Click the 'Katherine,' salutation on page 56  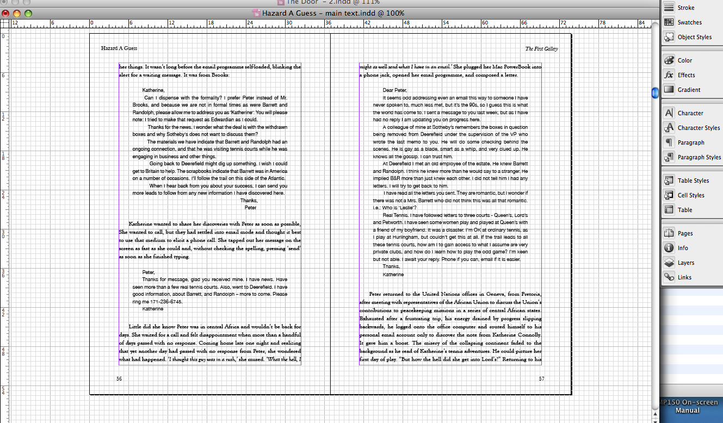(153, 90)
